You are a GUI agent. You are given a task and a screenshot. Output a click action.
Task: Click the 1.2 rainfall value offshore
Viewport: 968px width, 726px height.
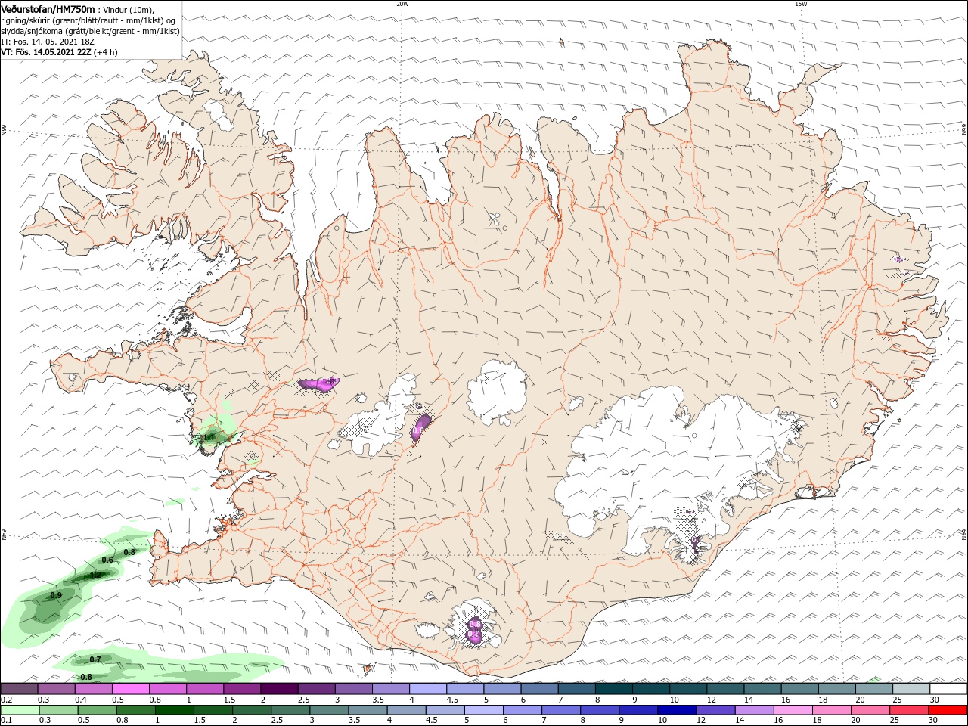pos(95,575)
